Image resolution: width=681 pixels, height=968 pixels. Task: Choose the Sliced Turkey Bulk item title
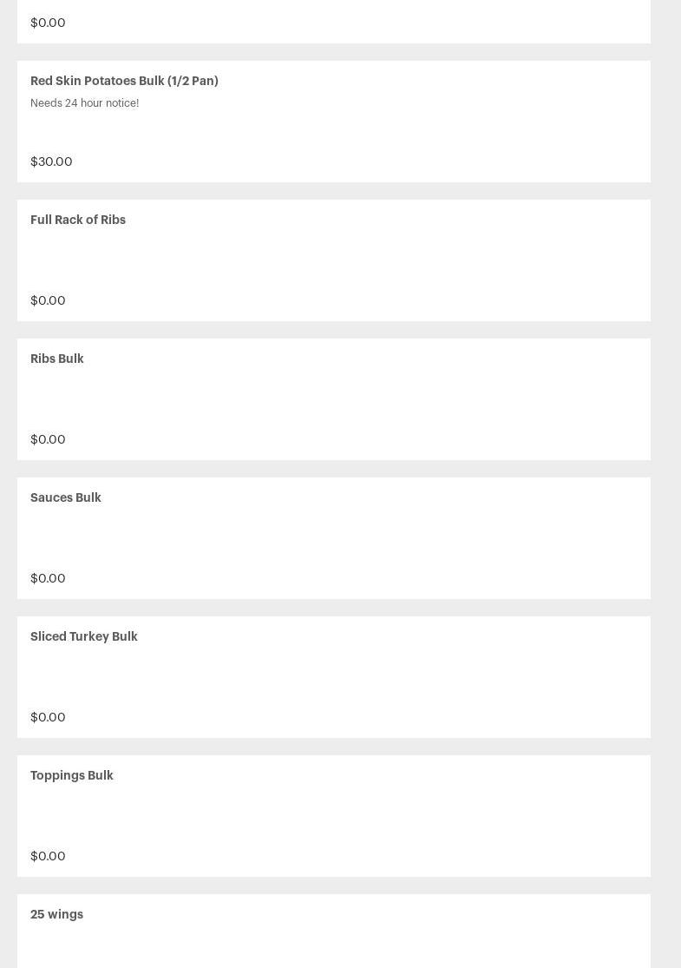coord(84,636)
